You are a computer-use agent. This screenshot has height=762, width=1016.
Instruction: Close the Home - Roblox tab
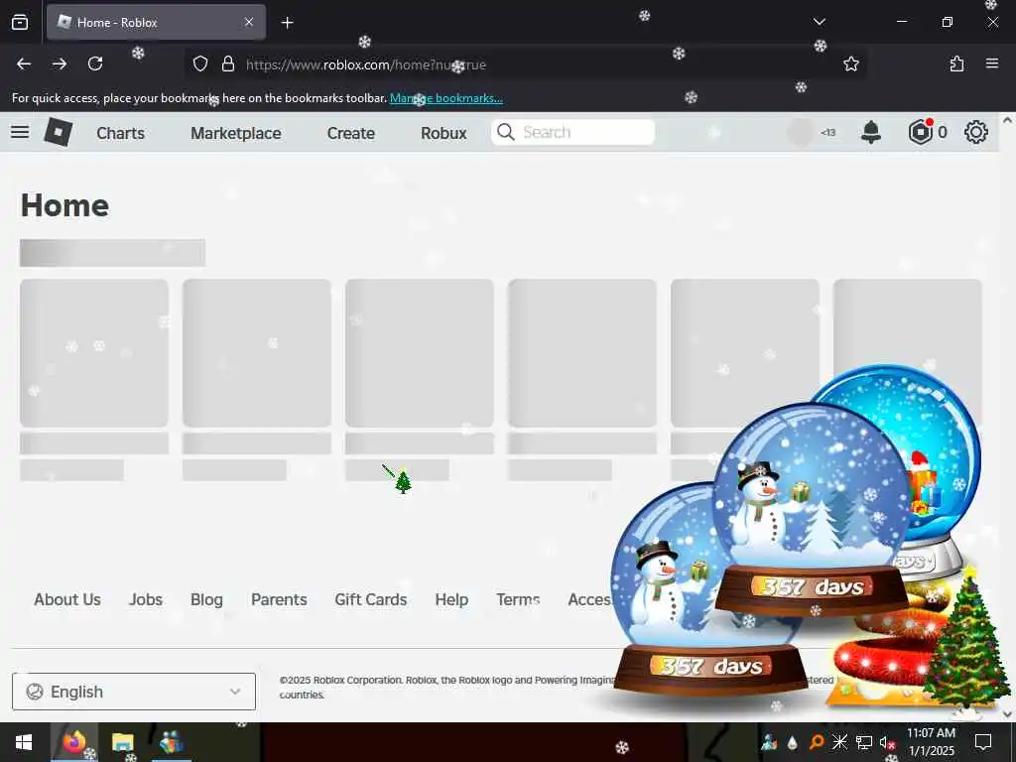tap(249, 22)
